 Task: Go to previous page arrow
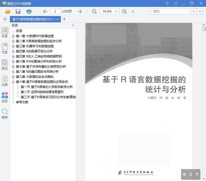pyautogui.click(x=45, y=11)
